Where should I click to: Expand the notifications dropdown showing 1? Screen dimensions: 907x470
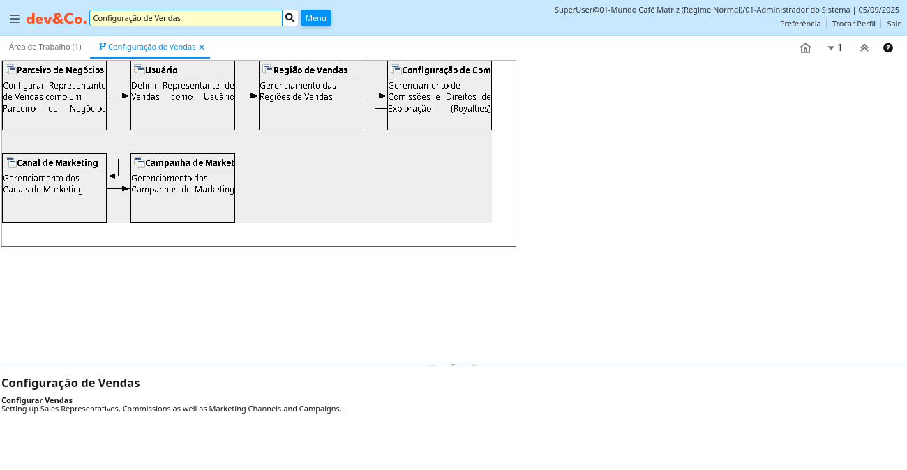[x=834, y=48]
